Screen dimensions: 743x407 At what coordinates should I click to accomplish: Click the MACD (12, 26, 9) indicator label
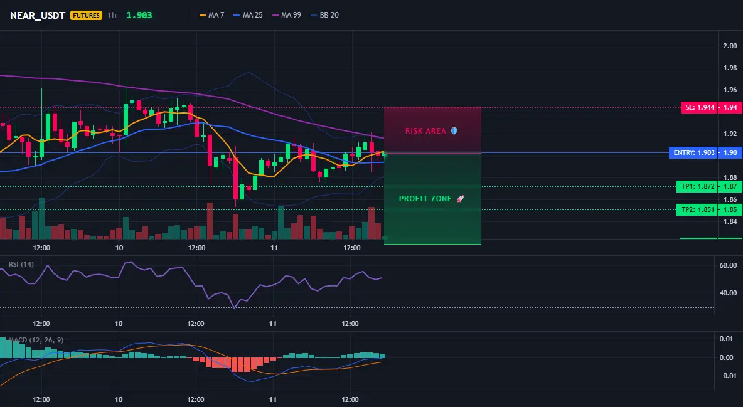pyautogui.click(x=36, y=340)
